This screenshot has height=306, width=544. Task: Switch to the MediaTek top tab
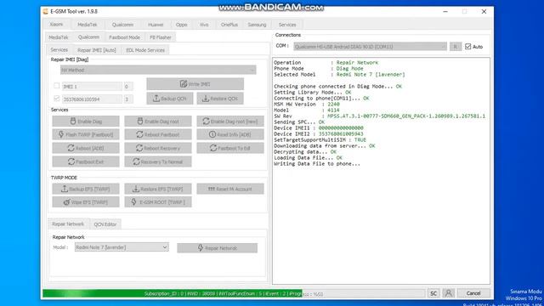pyautogui.click(x=87, y=25)
